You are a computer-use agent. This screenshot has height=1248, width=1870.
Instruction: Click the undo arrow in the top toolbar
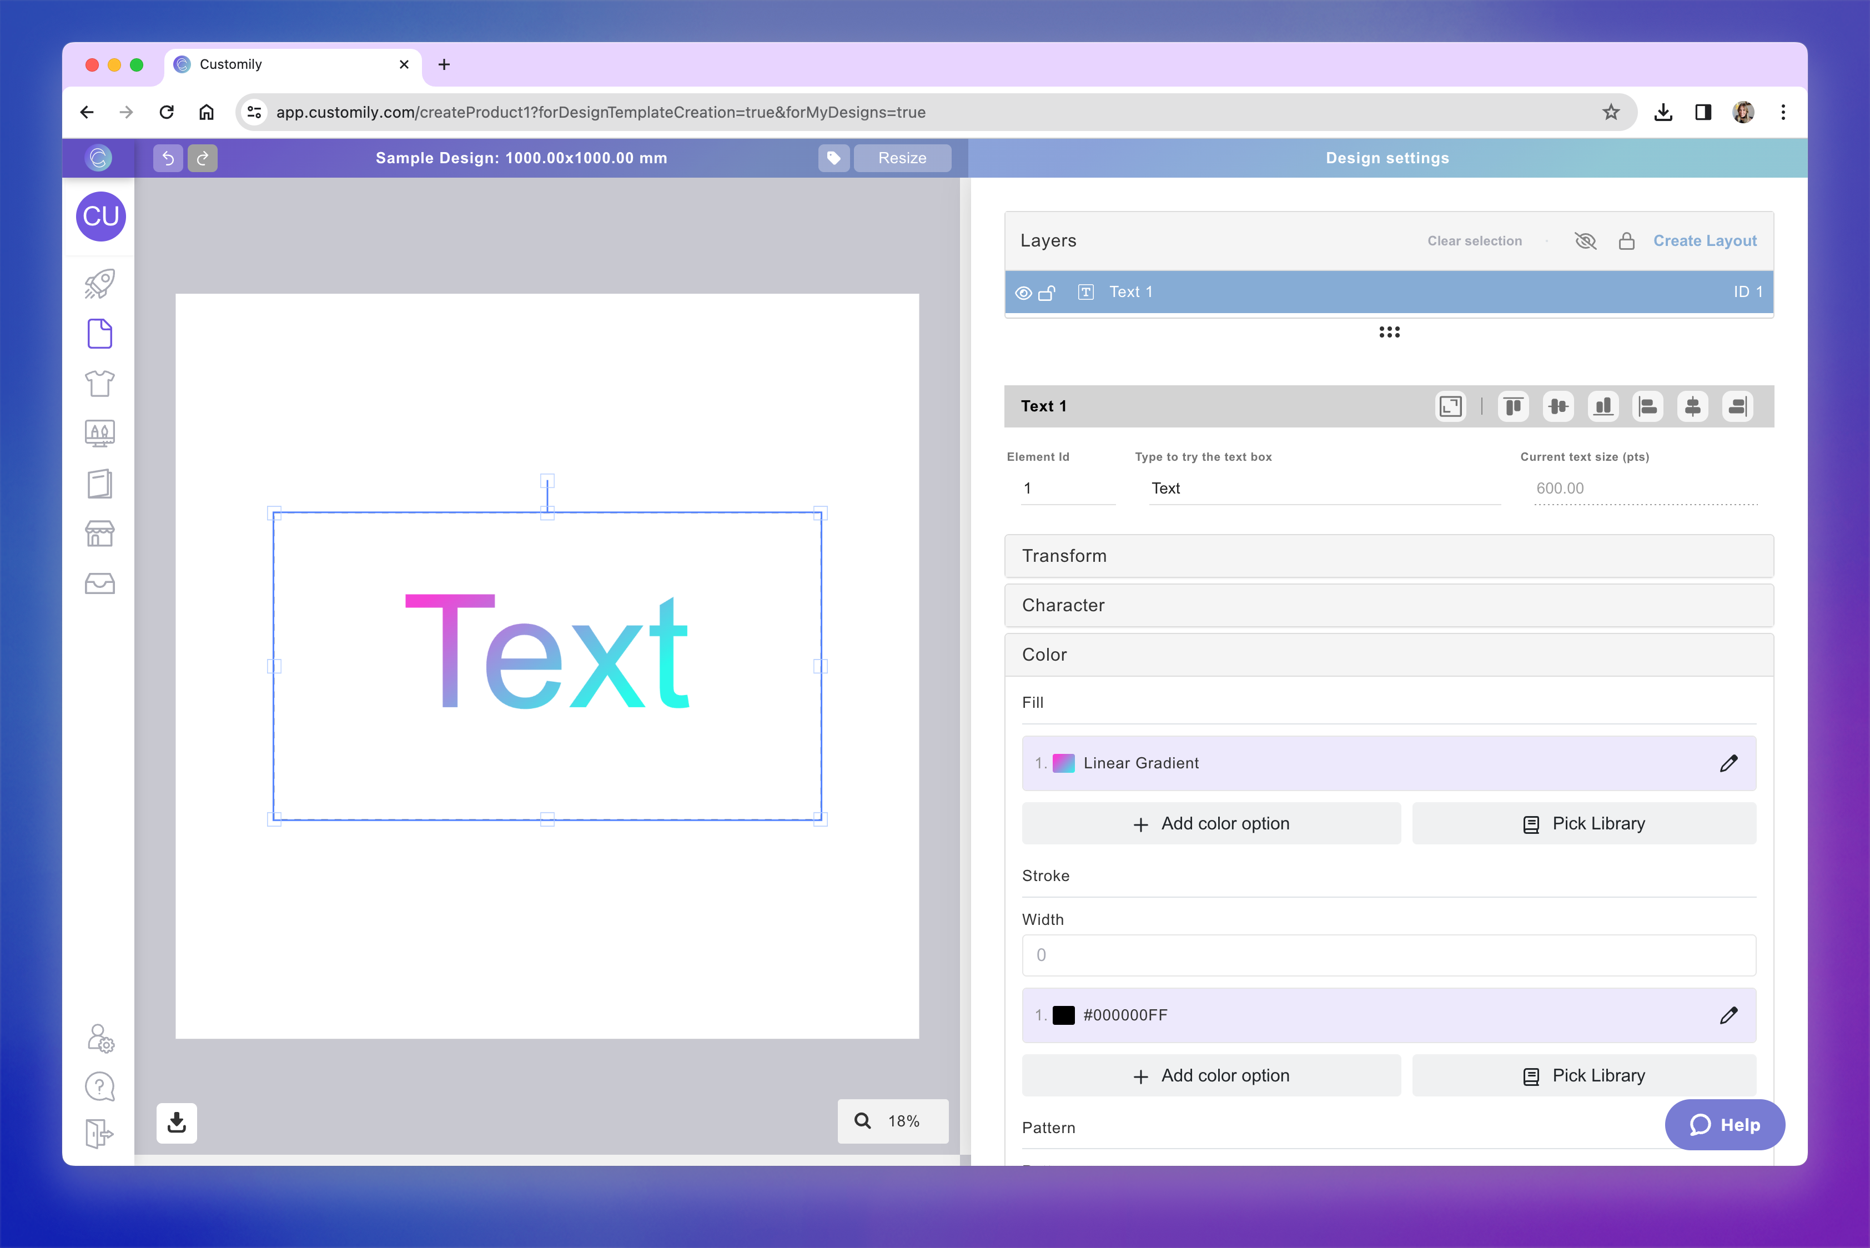pyautogui.click(x=167, y=158)
